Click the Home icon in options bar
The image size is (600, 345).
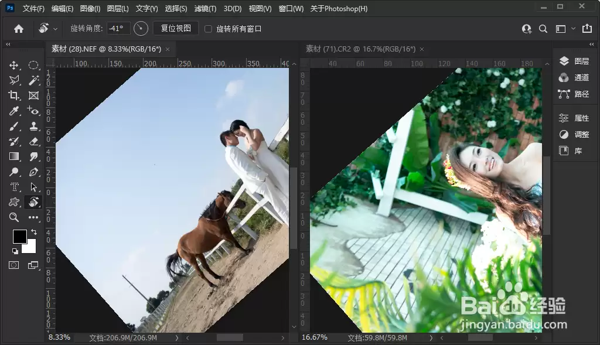pyautogui.click(x=19, y=29)
